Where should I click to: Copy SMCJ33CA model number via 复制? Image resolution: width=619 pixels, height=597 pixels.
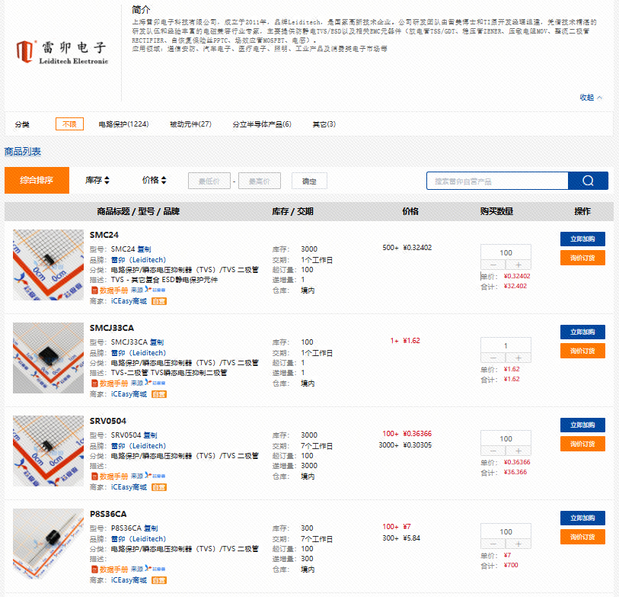pyautogui.click(x=157, y=342)
